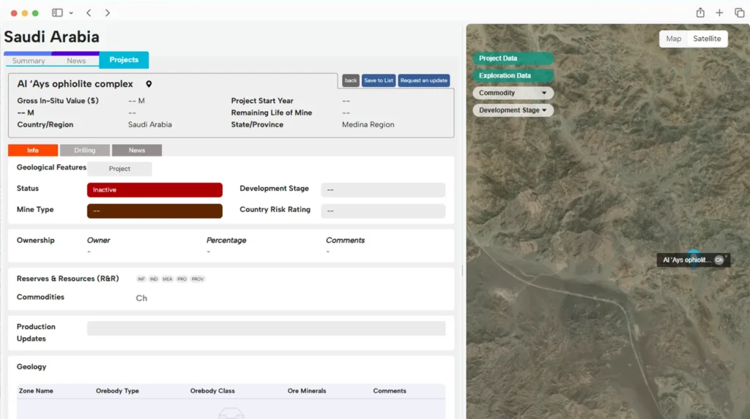Toggle the Project Data map layer
This screenshot has height=419, width=750.
coord(513,58)
